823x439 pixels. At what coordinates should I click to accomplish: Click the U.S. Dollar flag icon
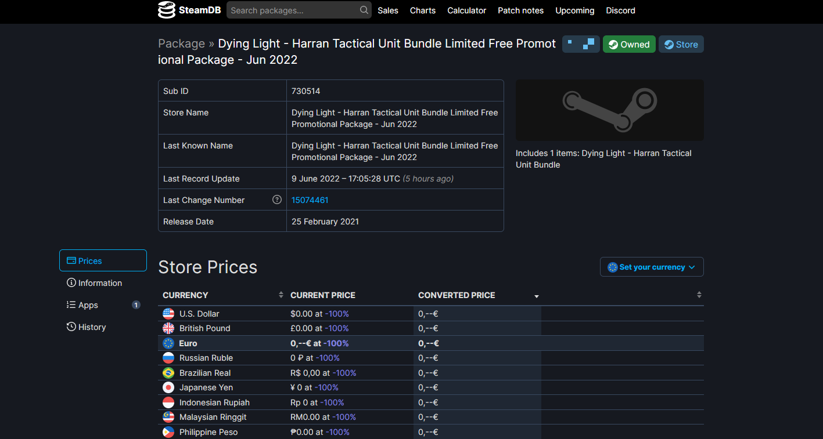click(x=168, y=313)
